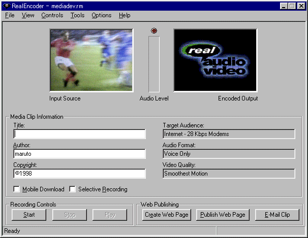
Task: Minimize the RealEncoder window
Action: point(284,6)
